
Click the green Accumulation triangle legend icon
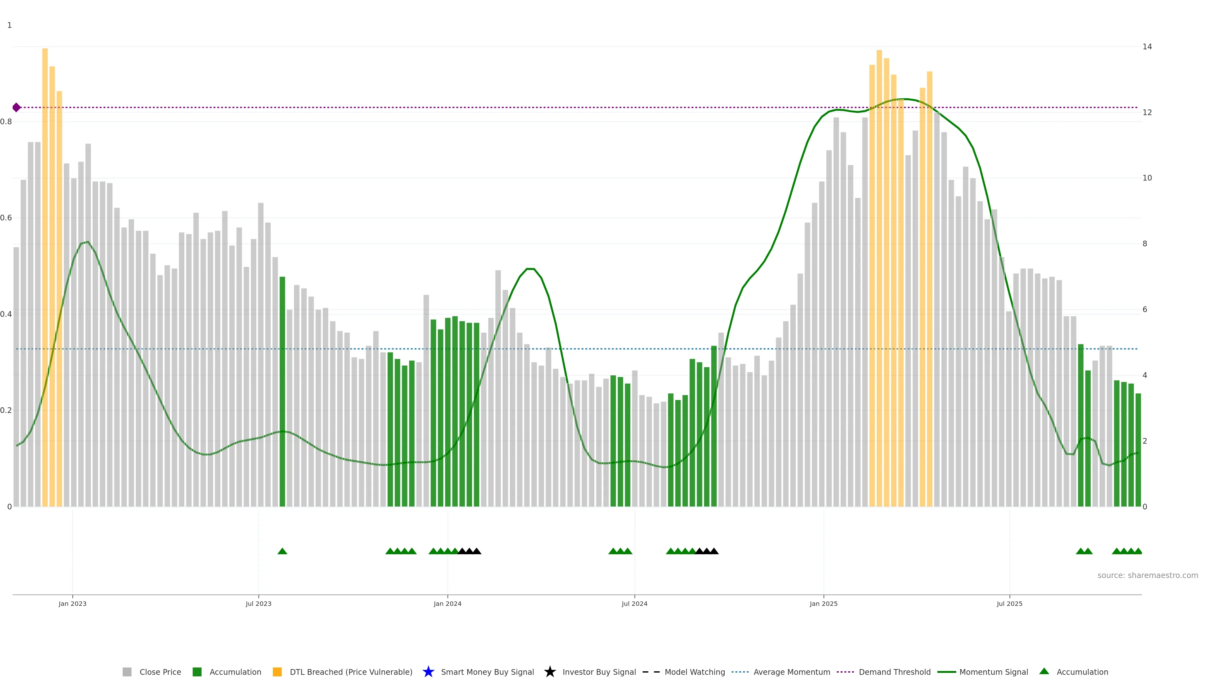[1044, 671]
